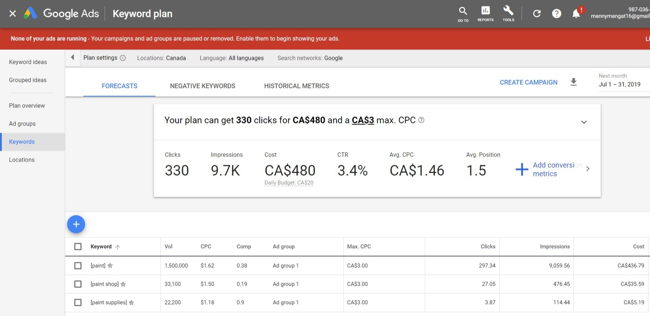Expand the forecast summary chevron
This screenshot has width=650, height=316.
584,122
